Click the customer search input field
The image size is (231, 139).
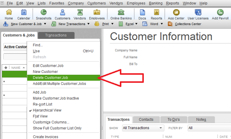[x=15, y=56]
